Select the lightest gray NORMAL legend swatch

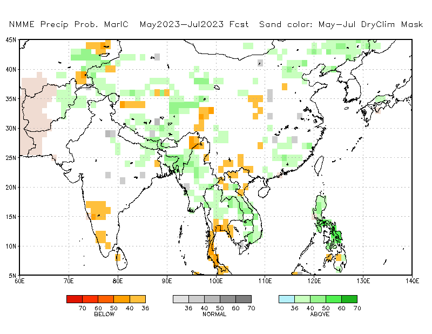pyautogui.click(x=181, y=299)
